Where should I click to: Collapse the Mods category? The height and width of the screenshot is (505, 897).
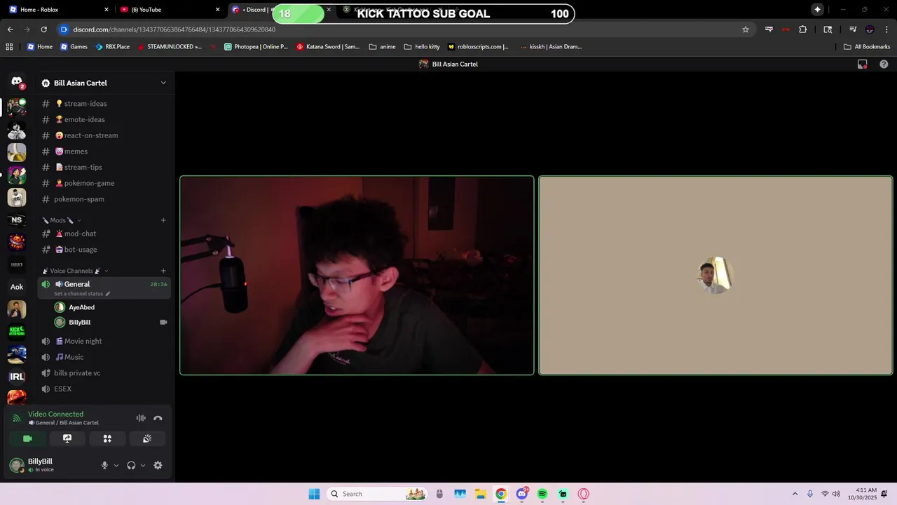click(62, 220)
